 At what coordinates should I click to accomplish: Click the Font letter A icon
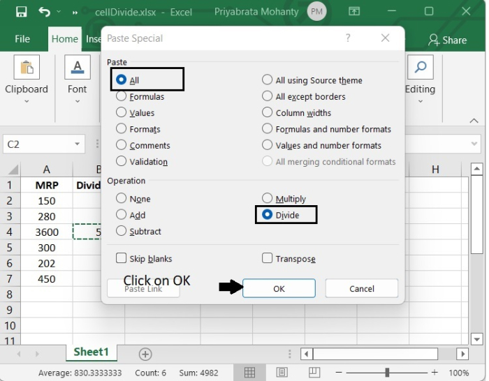(x=78, y=67)
